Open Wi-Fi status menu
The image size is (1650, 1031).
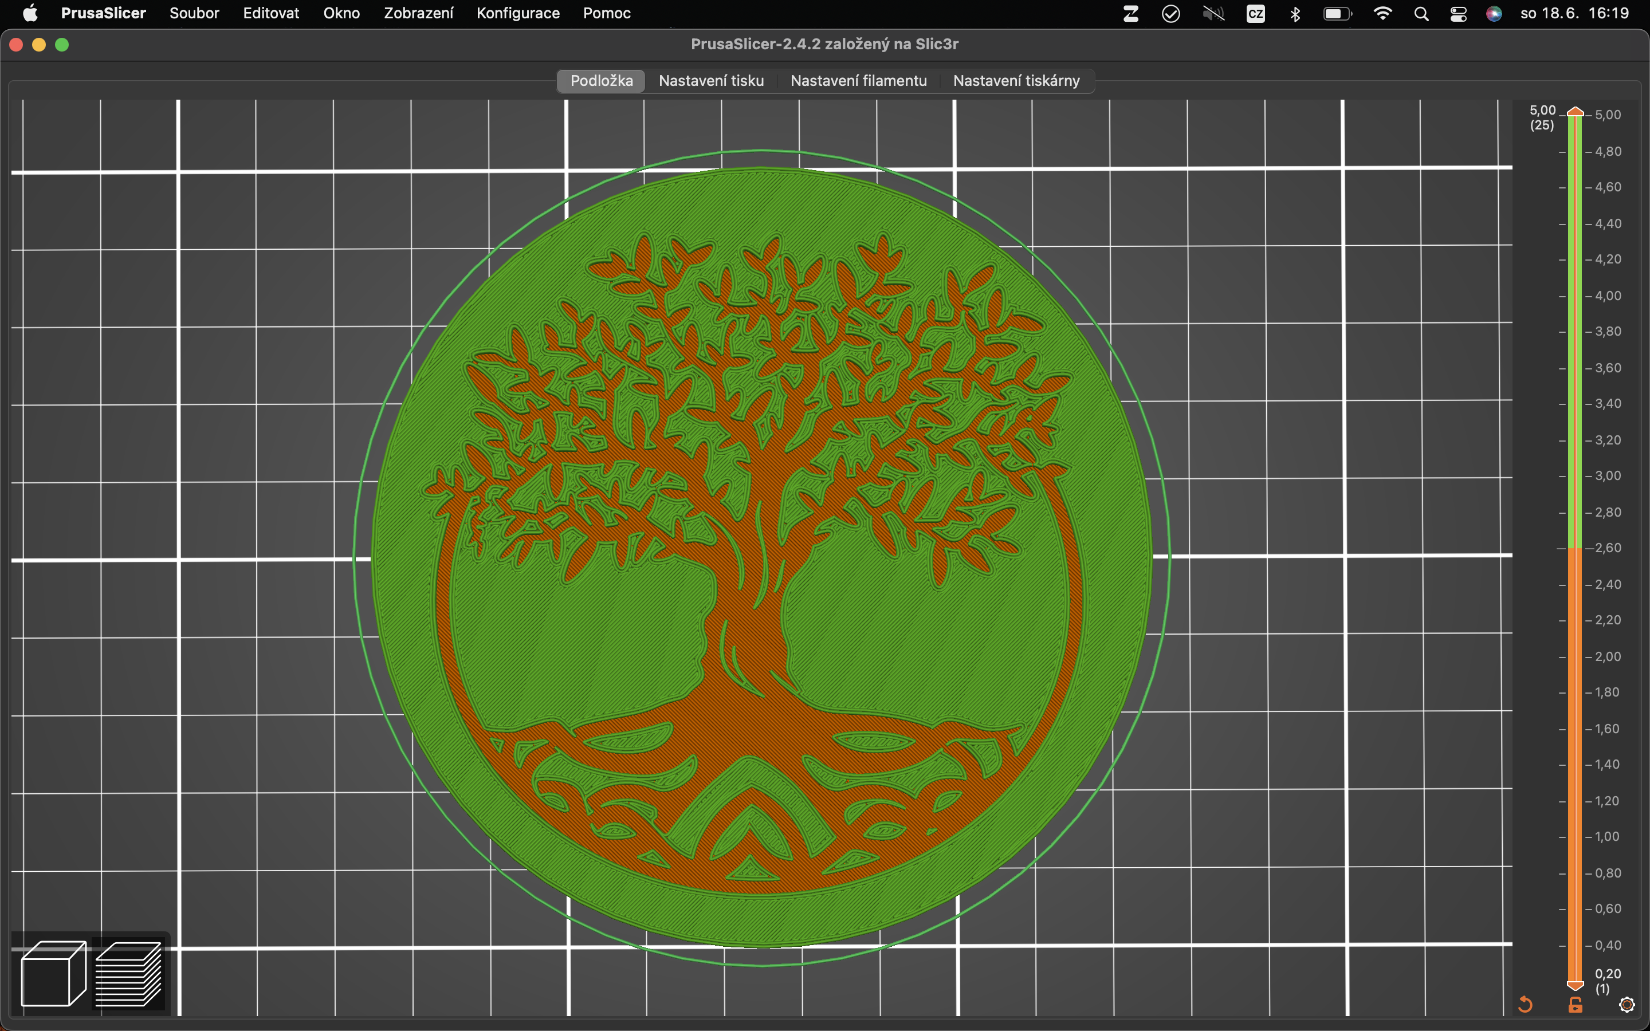tap(1382, 14)
